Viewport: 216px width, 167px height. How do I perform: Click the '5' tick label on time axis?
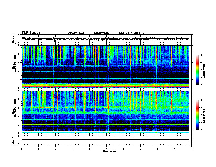pyautogui.click(x=107, y=149)
